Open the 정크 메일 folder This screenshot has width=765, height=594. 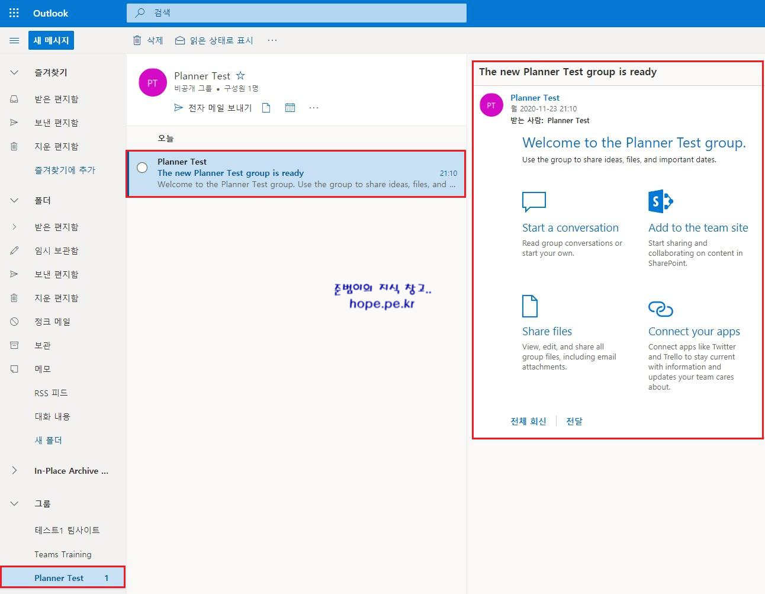(52, 322)
